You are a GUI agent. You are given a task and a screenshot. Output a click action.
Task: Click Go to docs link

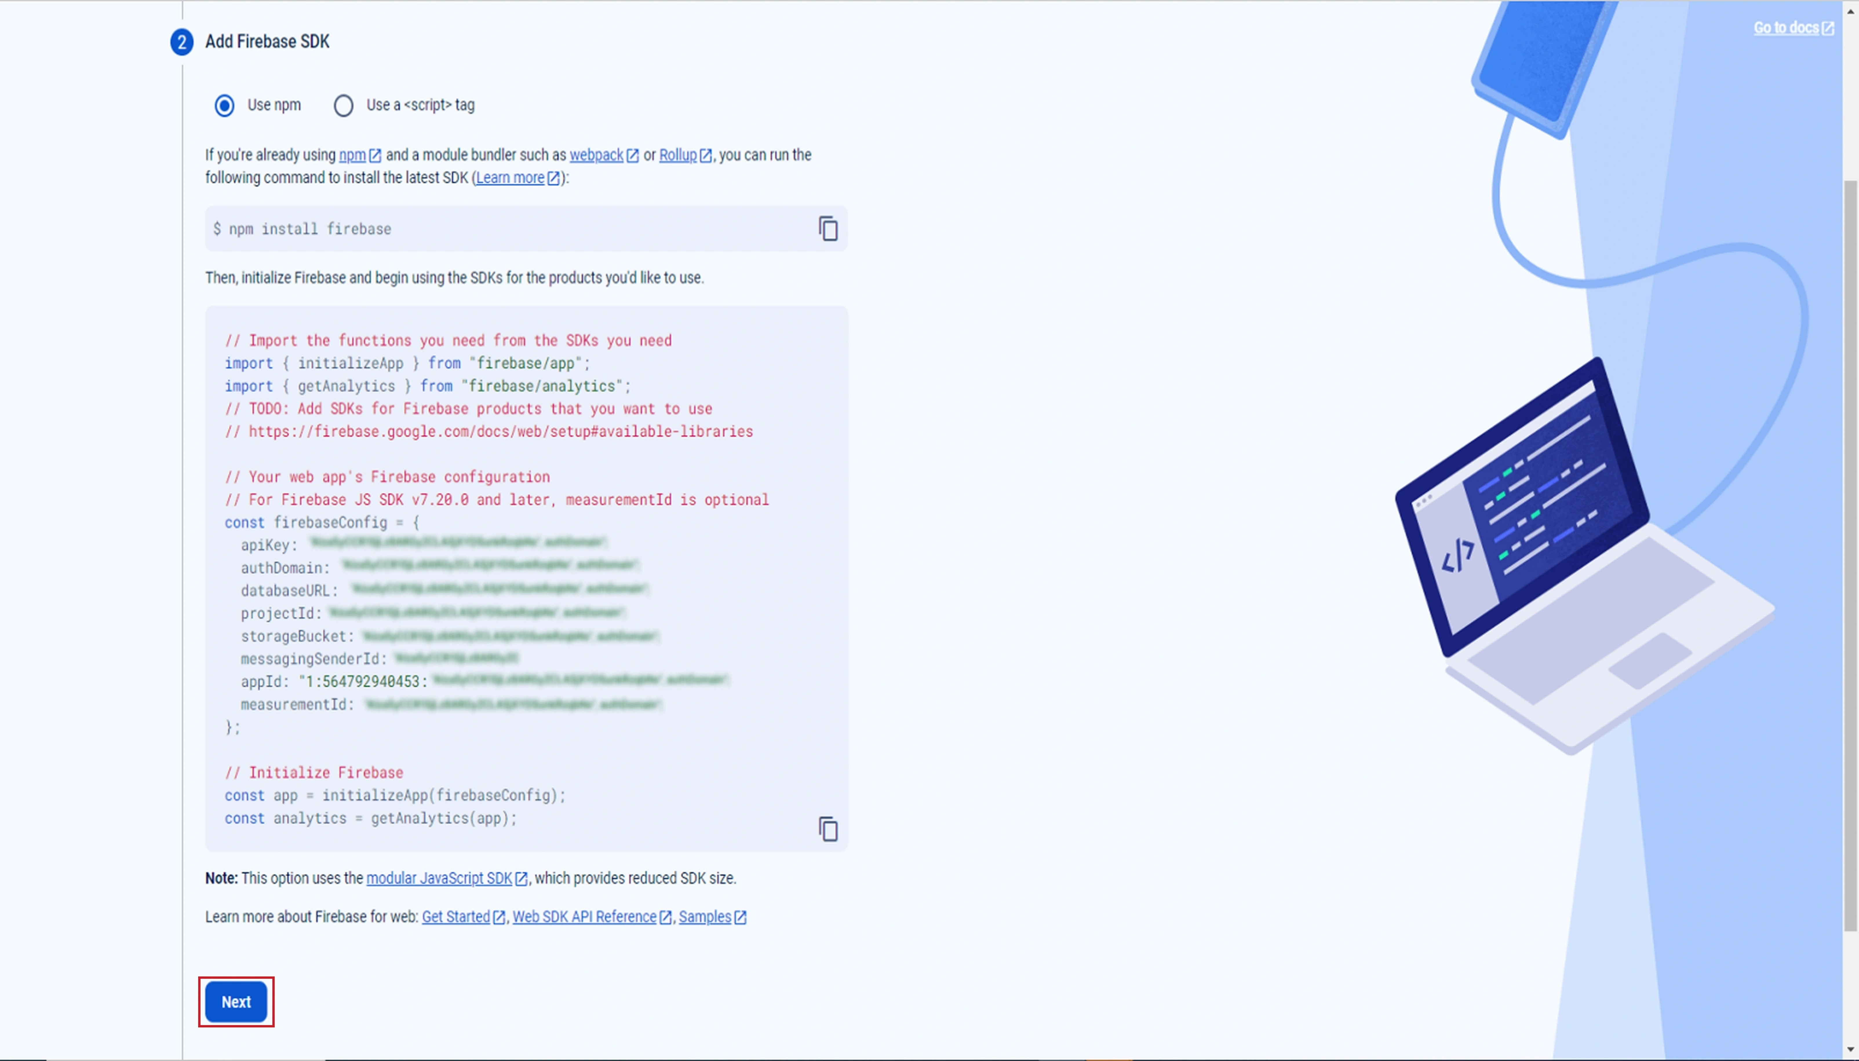pos(1794,28)
